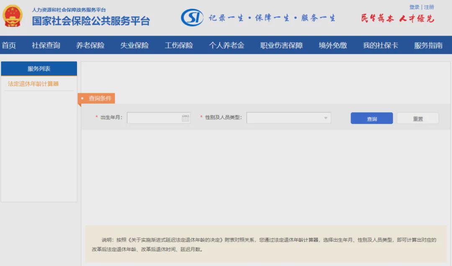This screenshot has height=266, width=452.
Task: Open 失业保险 navigation item
Action: (x=135, y=46)
